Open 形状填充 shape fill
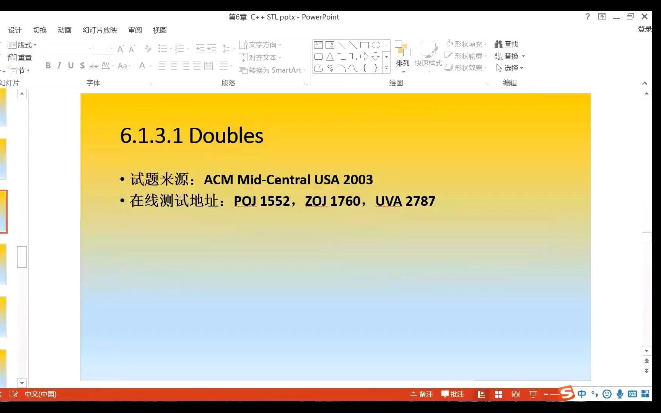Screen dimensions: 661x413 (466, 44)
